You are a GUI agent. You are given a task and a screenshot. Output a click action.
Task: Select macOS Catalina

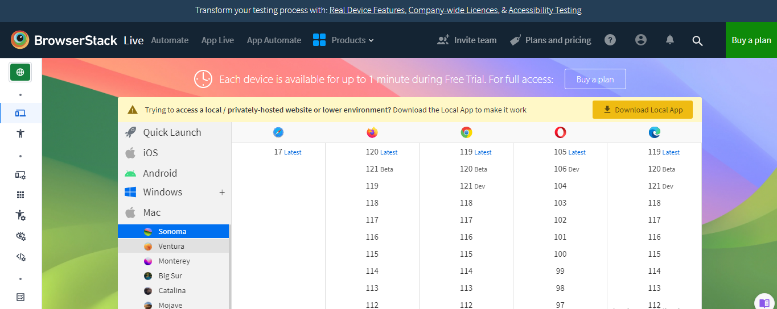173,290
